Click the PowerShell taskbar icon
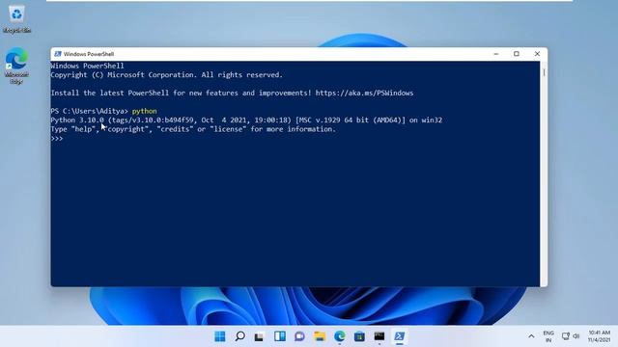The height and width of the screenshot is (347, 618). pos(399,336)
